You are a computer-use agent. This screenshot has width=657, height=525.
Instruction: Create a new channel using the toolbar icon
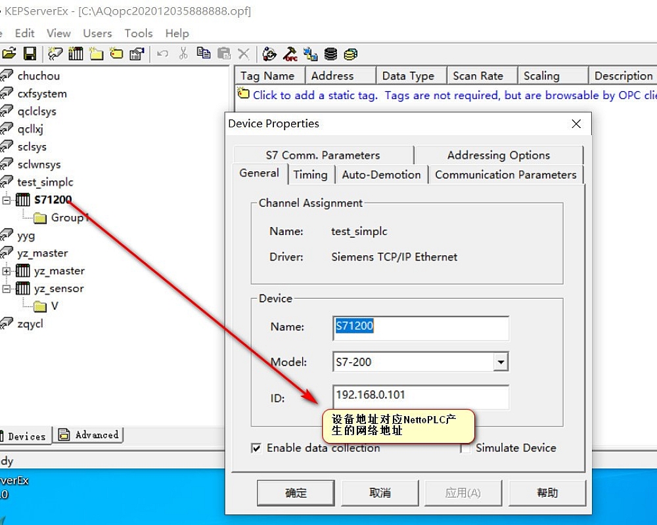[x=54, y=54]
